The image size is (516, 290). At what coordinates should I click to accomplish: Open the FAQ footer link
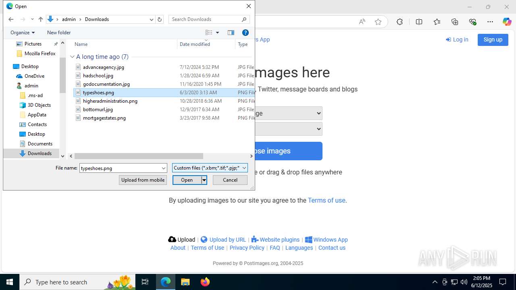click(x=275, y=248)
